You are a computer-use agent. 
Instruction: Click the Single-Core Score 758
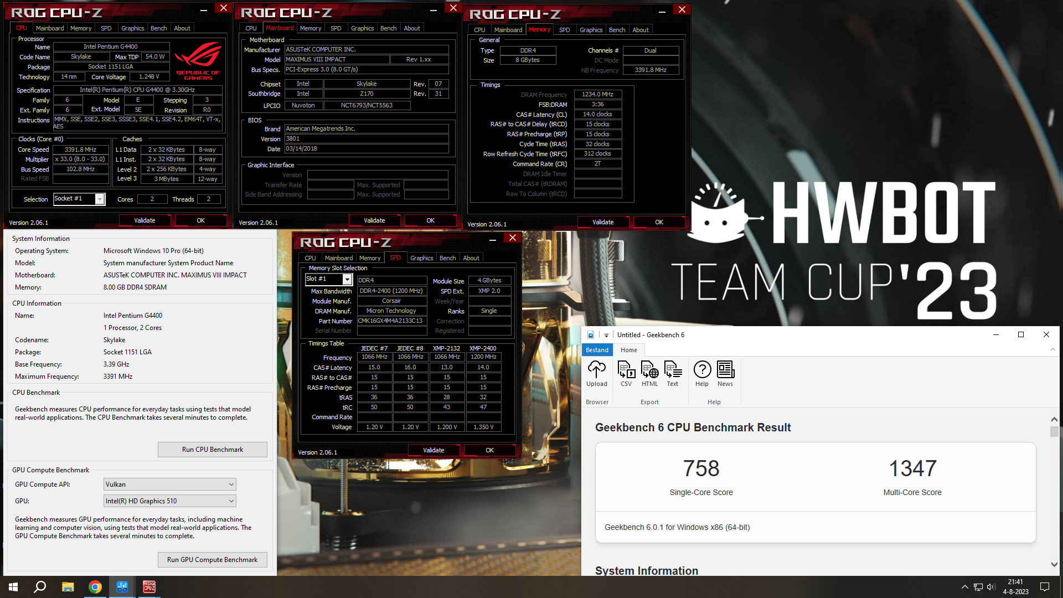pos(701,468)
